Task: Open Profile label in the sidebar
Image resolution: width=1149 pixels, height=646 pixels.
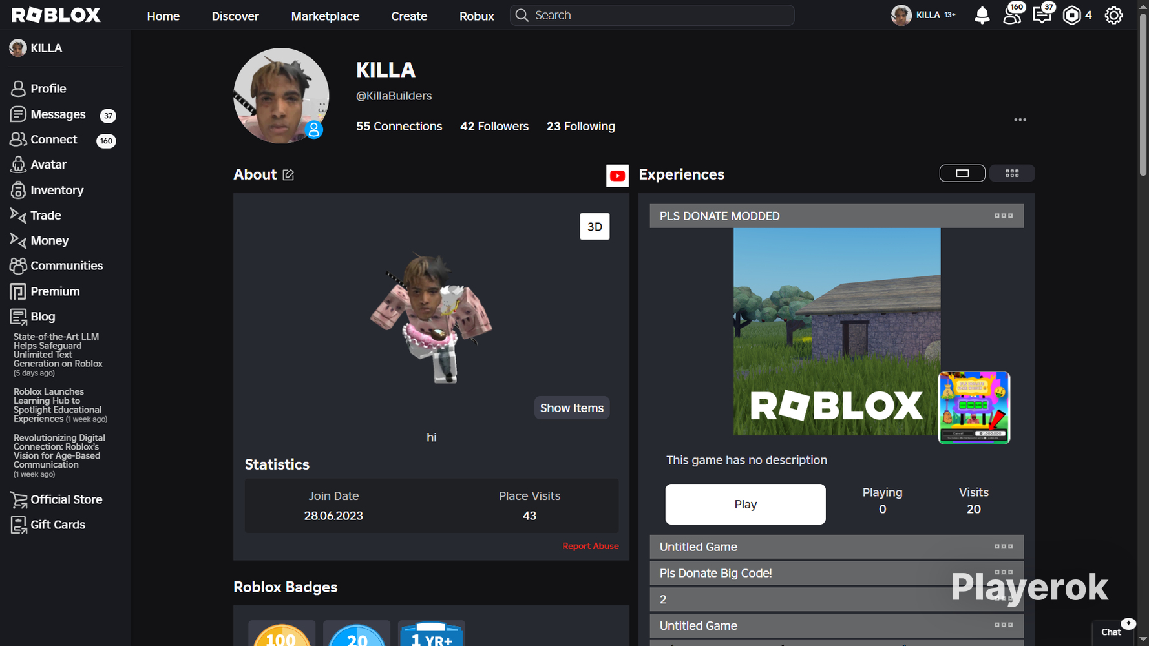Action: (x=48, y=89)
